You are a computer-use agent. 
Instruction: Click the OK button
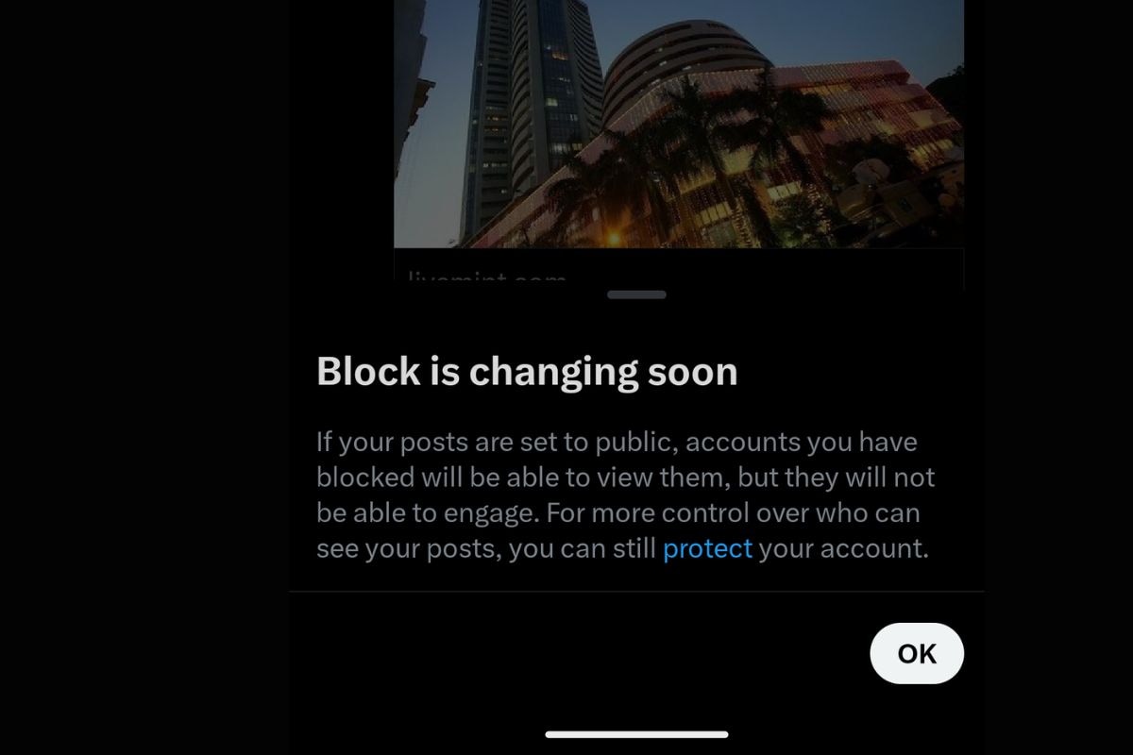(917, 653)
